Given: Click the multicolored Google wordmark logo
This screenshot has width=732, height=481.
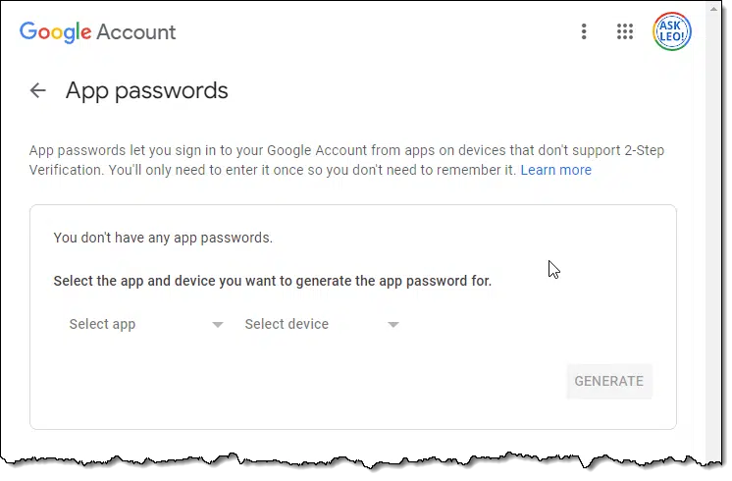Looking at the screenshot, I should pos(55,31).
